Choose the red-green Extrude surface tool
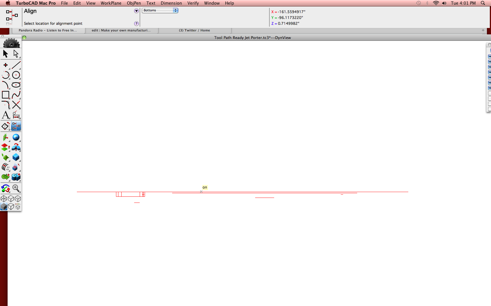Screen dimensions: 491x306 [6, 147]
